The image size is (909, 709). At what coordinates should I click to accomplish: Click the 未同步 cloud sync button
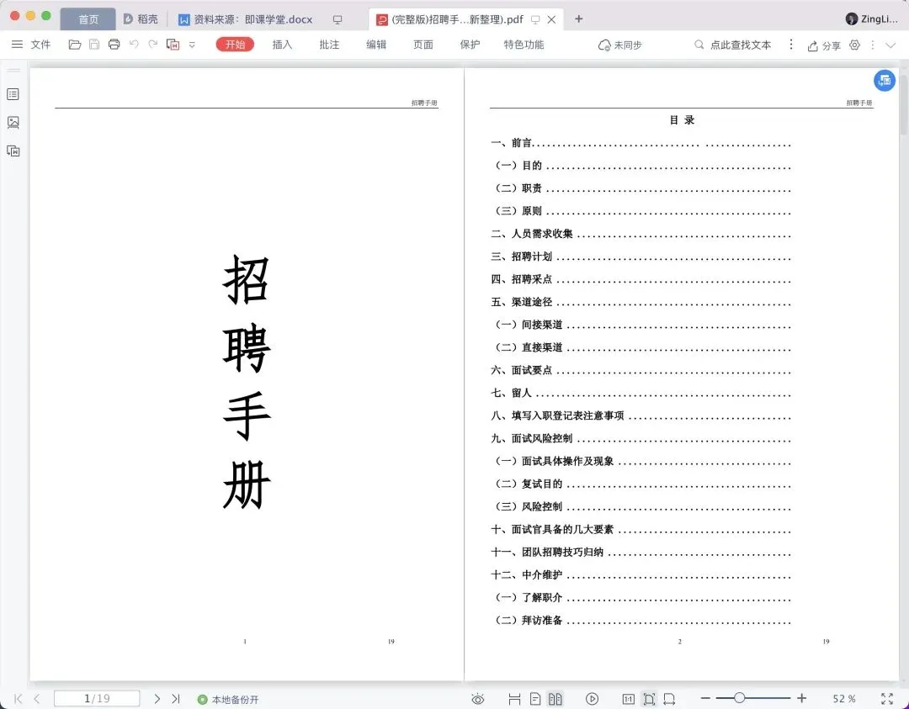[619, 45]
